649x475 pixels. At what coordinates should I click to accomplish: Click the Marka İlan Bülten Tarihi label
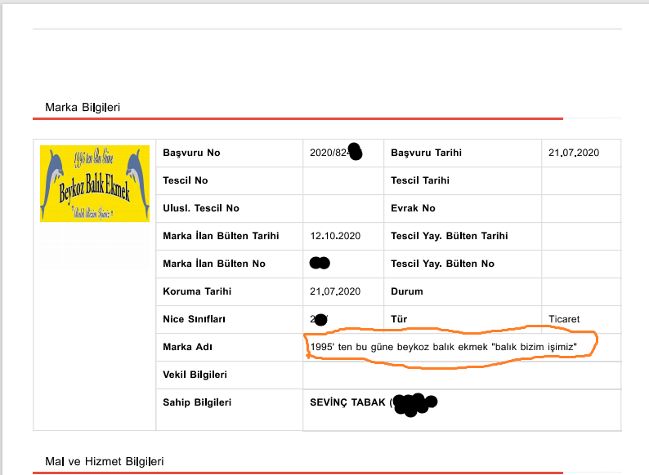[221, 236]
